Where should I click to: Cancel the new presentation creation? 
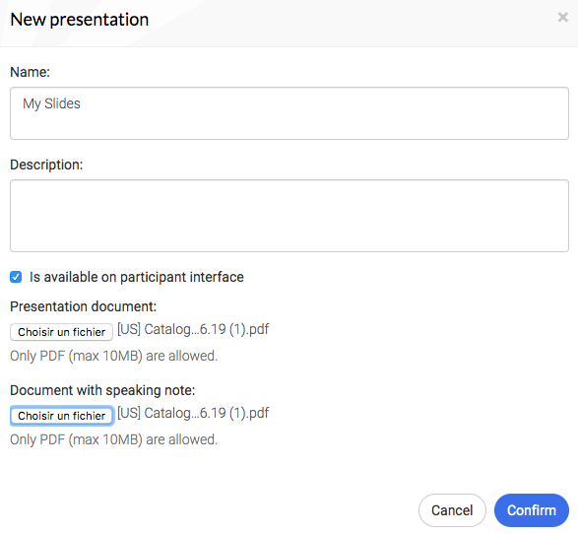[452, 510]
